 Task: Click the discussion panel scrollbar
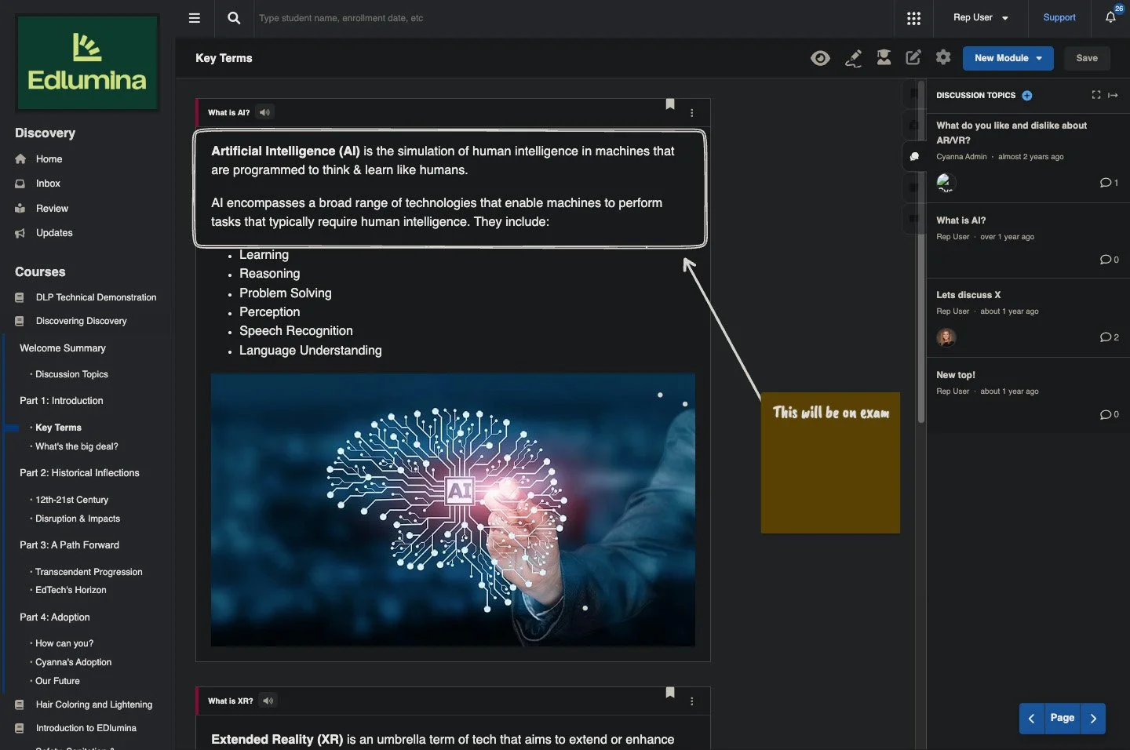[921, 251]
